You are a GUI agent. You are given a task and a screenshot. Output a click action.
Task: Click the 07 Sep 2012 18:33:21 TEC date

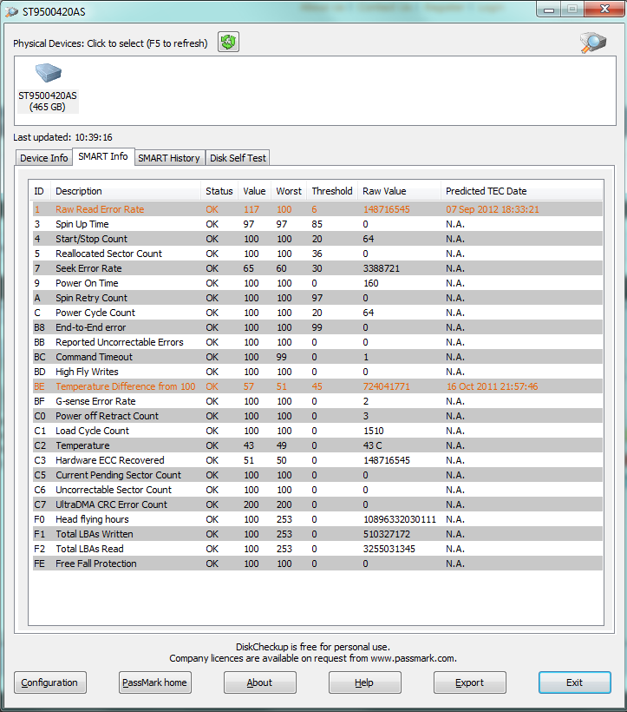click(x=493, y=209)
